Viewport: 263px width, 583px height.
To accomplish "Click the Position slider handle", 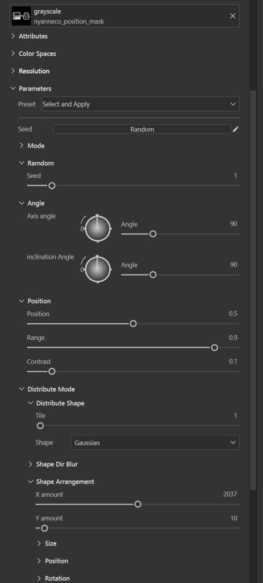I will 133,323.
